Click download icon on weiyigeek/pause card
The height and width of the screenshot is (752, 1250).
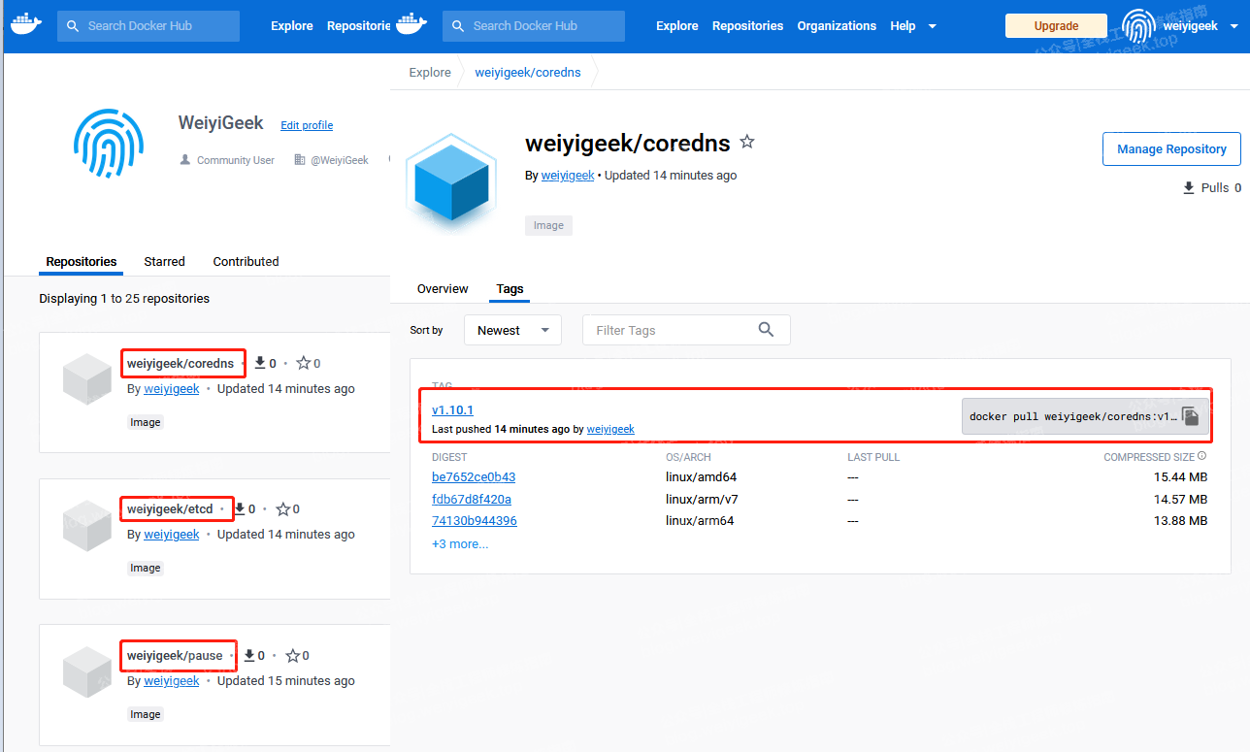[249, 655]
